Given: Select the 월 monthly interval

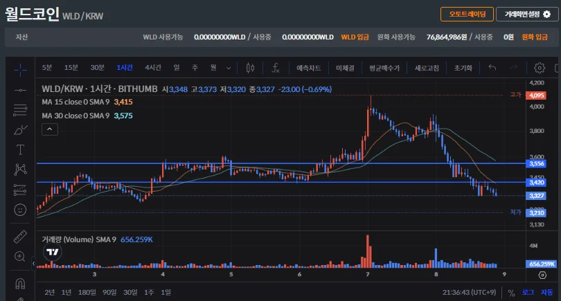Looking at the screenshot, I should point(213,68).
